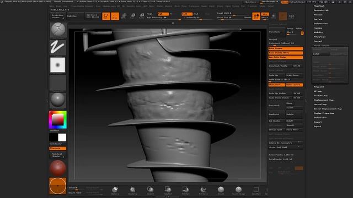Select the Scale transform icon

click(133, 16)
